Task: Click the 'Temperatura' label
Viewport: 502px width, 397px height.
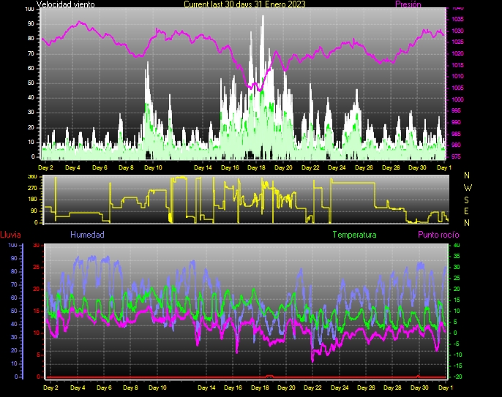Action: click(354, 235)
